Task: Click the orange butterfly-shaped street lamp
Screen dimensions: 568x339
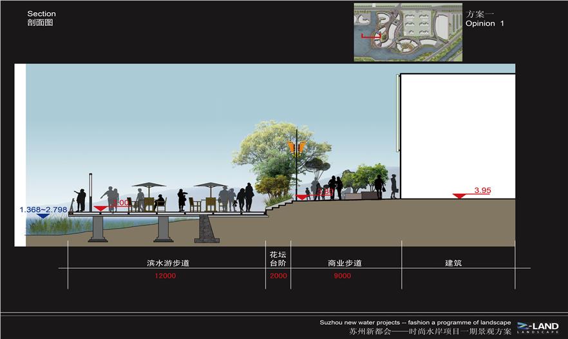Action: tap(294, 148)
